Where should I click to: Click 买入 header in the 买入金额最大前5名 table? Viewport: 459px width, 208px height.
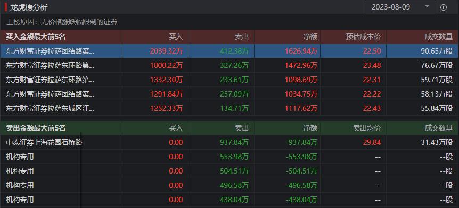point(176,37)
